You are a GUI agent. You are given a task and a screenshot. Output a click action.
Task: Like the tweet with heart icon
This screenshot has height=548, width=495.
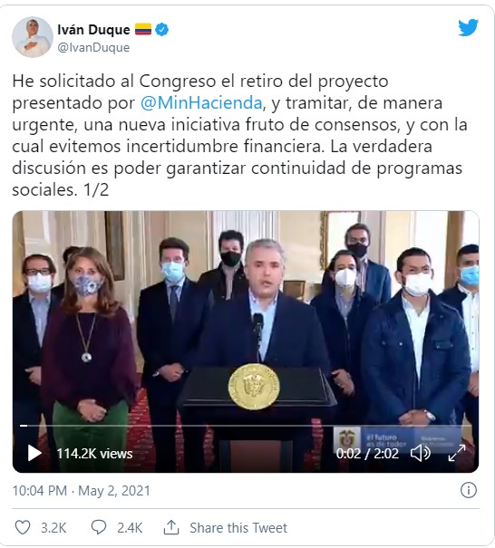click(x=23, y=527)
